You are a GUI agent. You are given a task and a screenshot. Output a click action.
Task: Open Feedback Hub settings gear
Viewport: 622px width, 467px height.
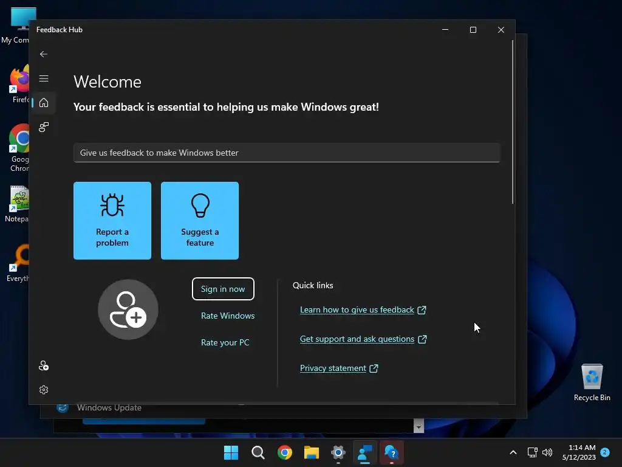coord(44,390)
